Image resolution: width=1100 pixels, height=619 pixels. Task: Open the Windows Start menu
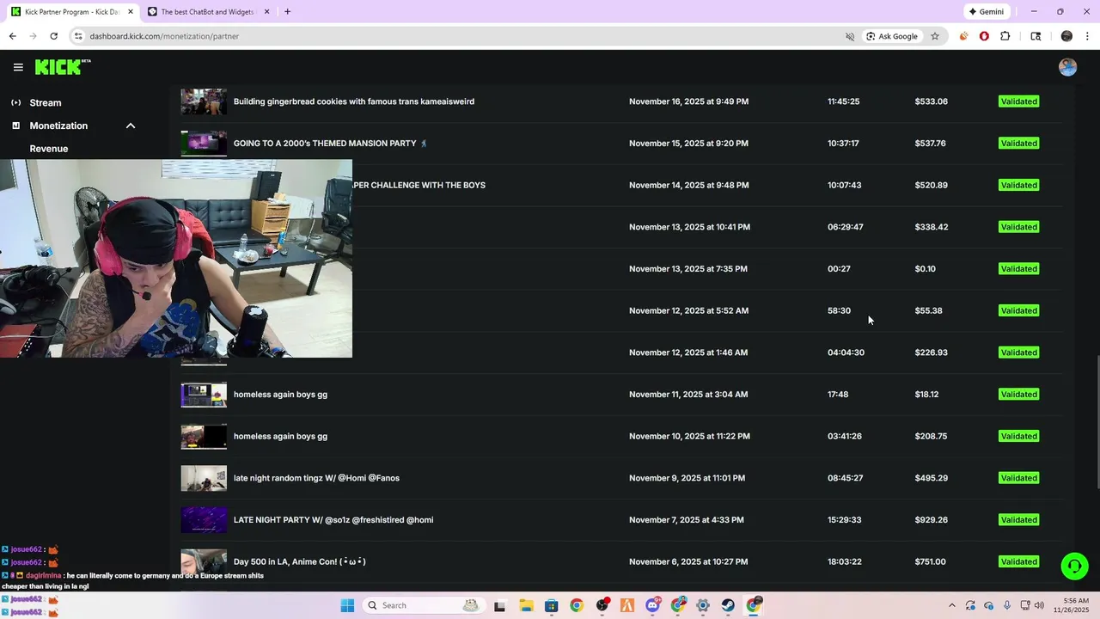347,605
